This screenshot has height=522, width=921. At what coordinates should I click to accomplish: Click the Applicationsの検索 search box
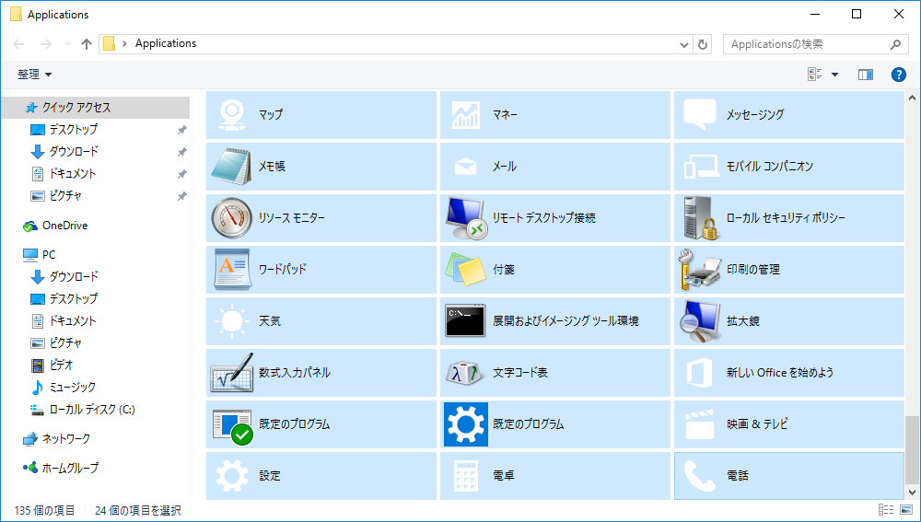click(806, 44)
